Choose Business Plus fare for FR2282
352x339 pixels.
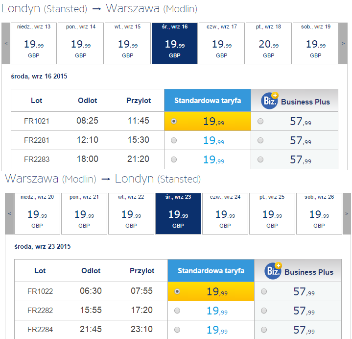pos(264,311)
